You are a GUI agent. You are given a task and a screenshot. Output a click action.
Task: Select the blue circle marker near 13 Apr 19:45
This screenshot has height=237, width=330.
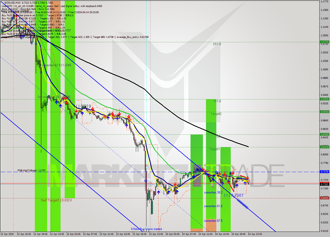pyautogui.click(x=146, y=181)
